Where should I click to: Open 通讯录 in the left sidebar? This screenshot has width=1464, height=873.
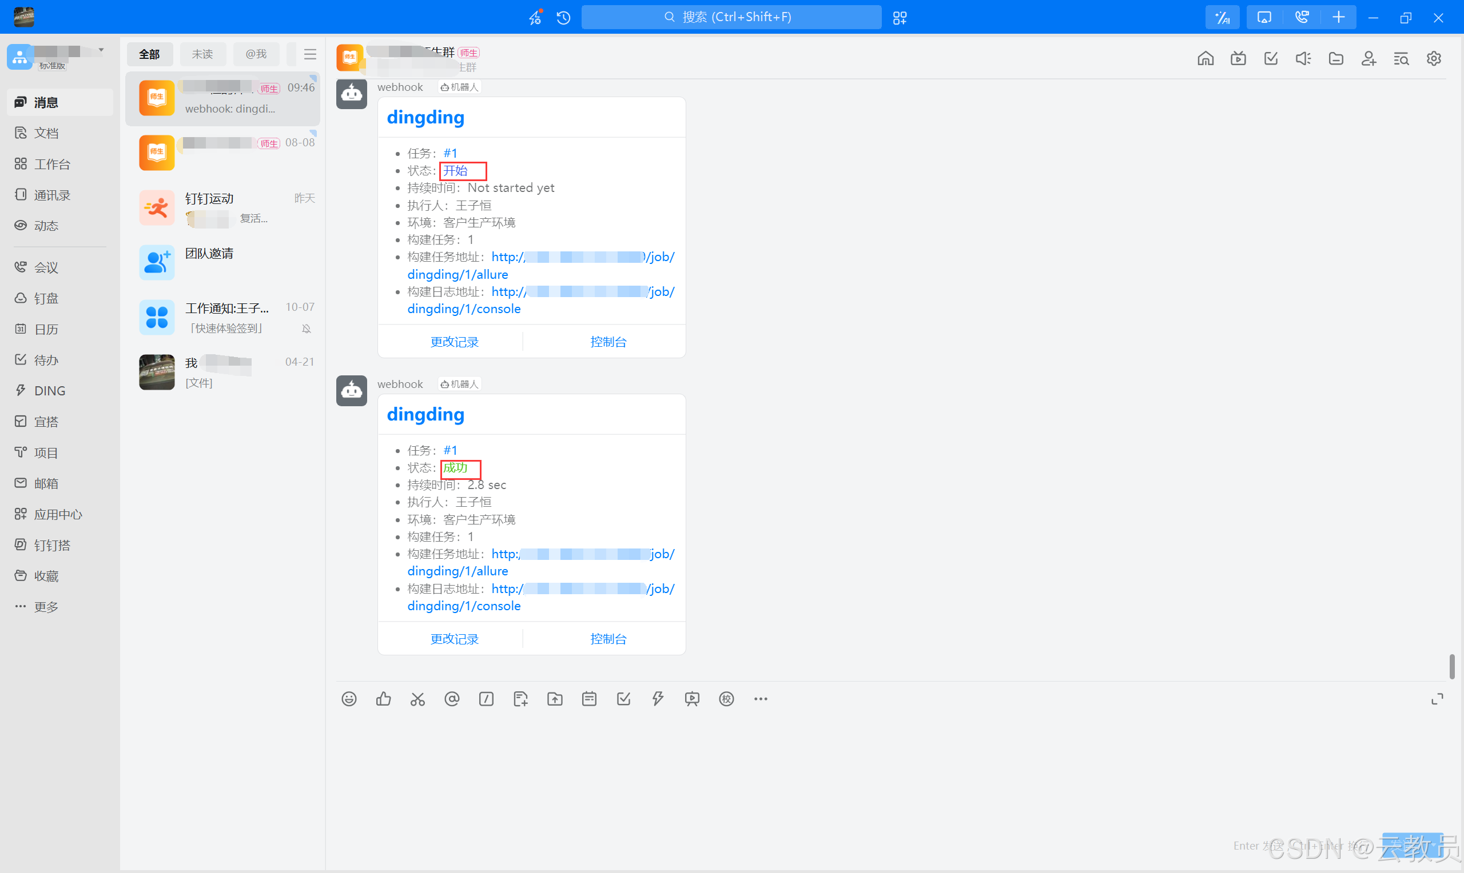60,195
